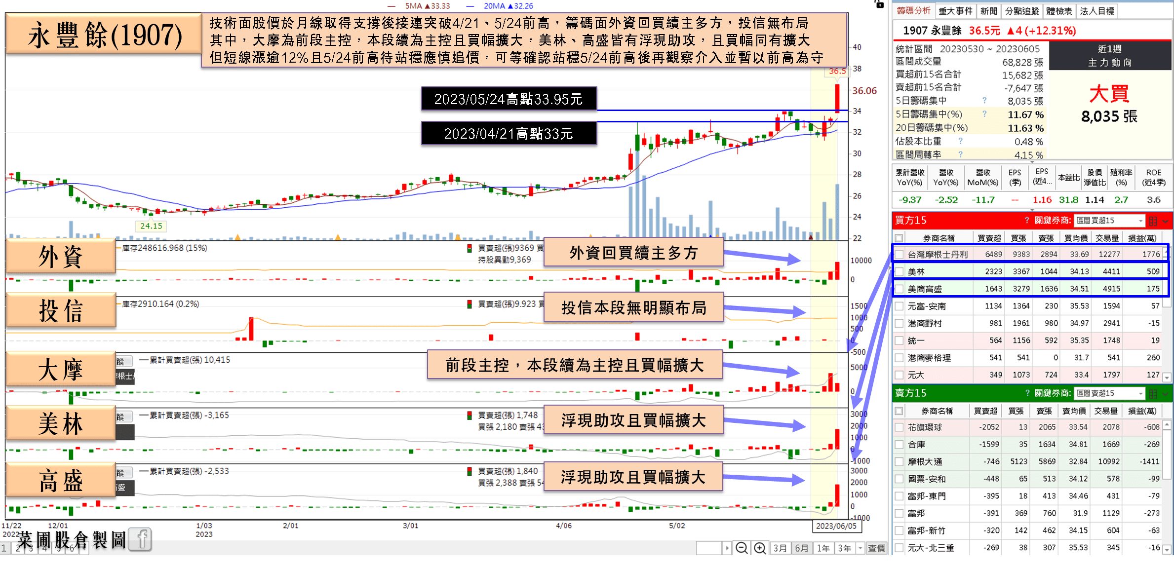Click the orange triangle marker near 1/03

click(x=237, y=237)
